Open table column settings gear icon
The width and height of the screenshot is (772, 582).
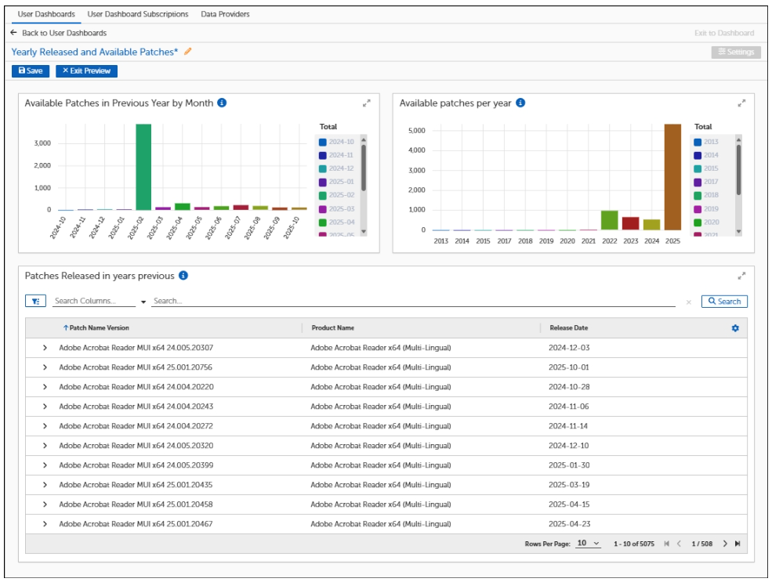click(x=735, y=328)
